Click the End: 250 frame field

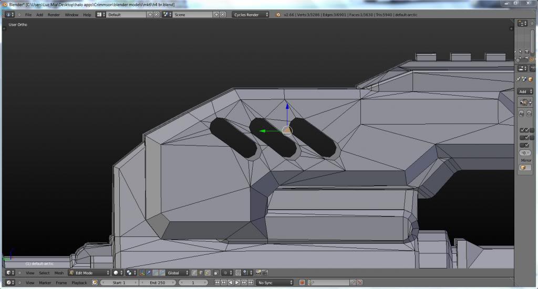click(158, 283)
